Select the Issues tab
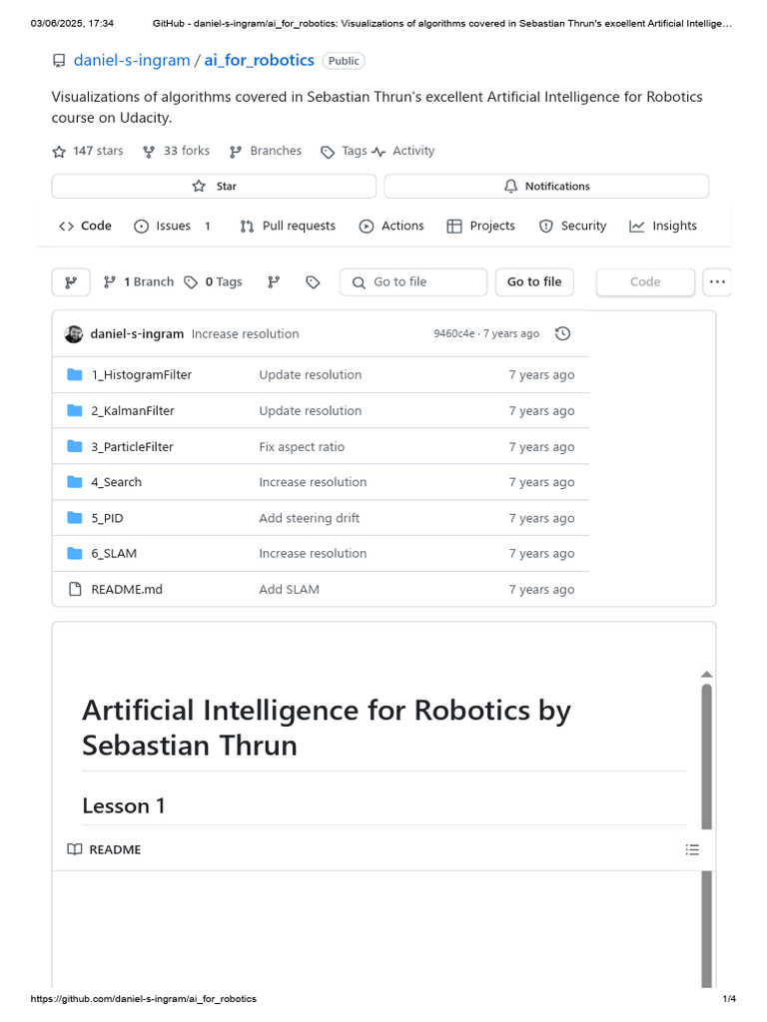Screen dimensions: 767x1022 point(172,226)
